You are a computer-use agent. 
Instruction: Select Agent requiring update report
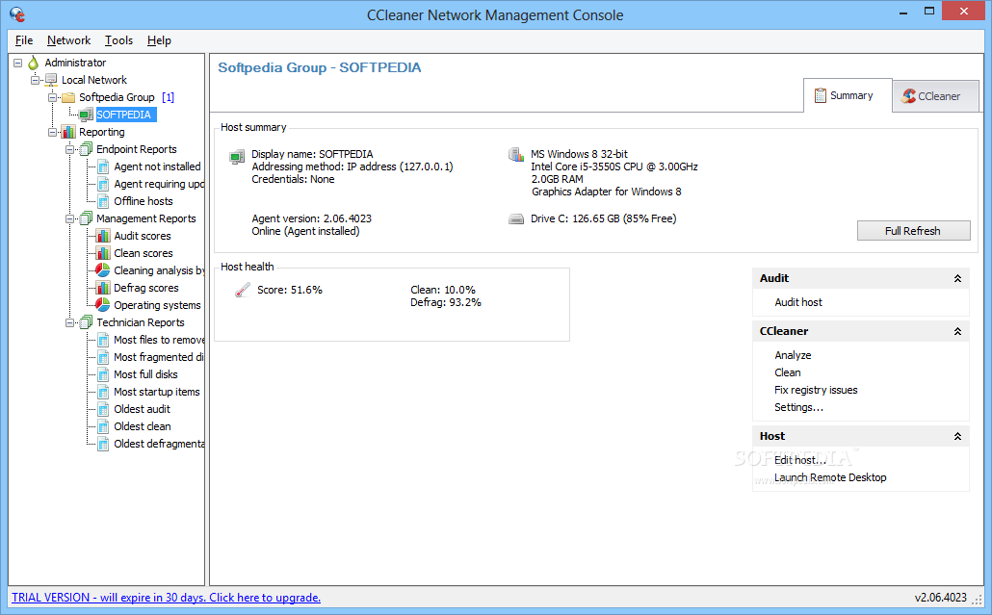click(x=159, y=184)
